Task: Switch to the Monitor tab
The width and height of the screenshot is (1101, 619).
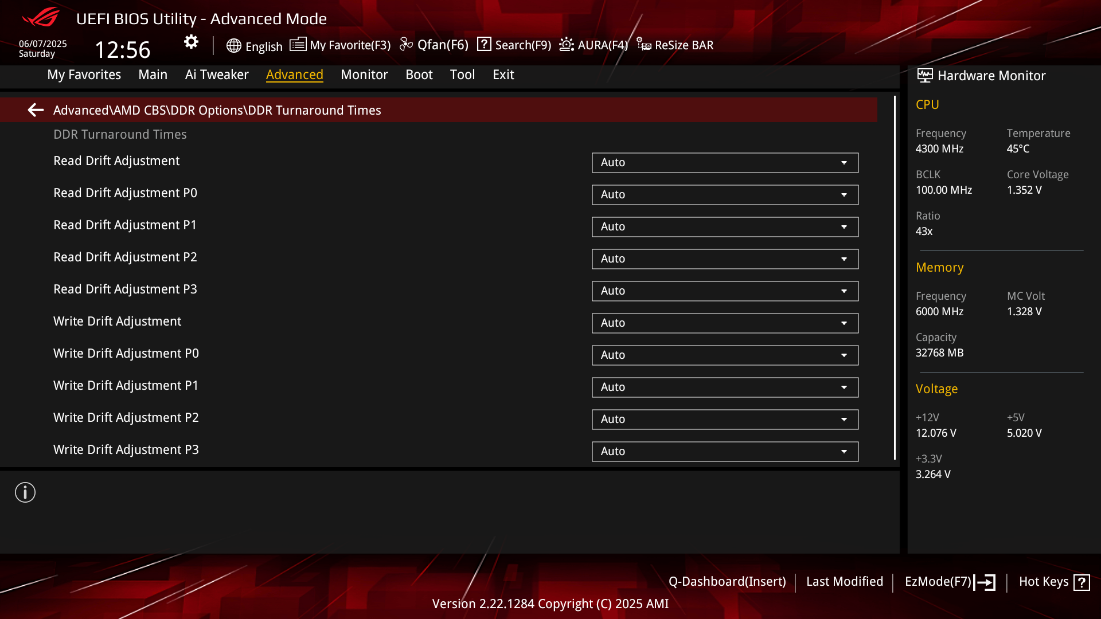Action: [x=364, y=75]
